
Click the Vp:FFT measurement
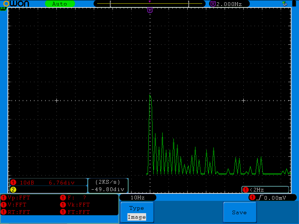(x=19, y=197)
